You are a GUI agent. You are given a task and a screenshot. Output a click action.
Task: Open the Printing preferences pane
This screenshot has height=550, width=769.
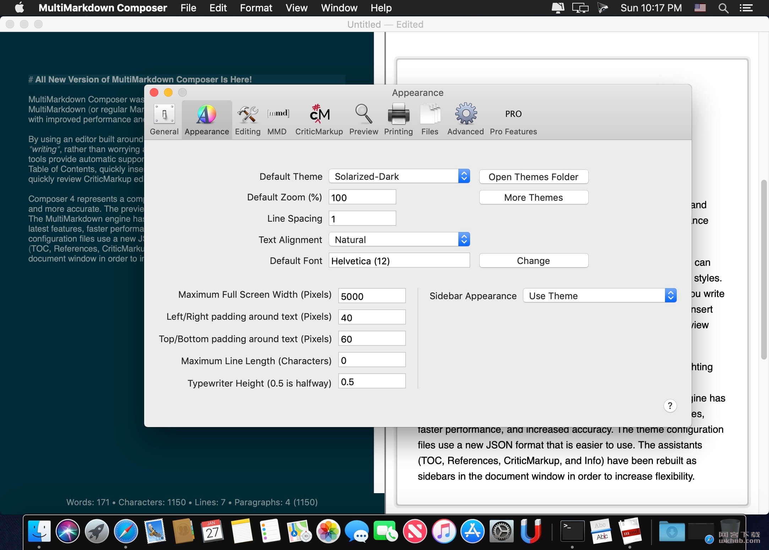398,120
